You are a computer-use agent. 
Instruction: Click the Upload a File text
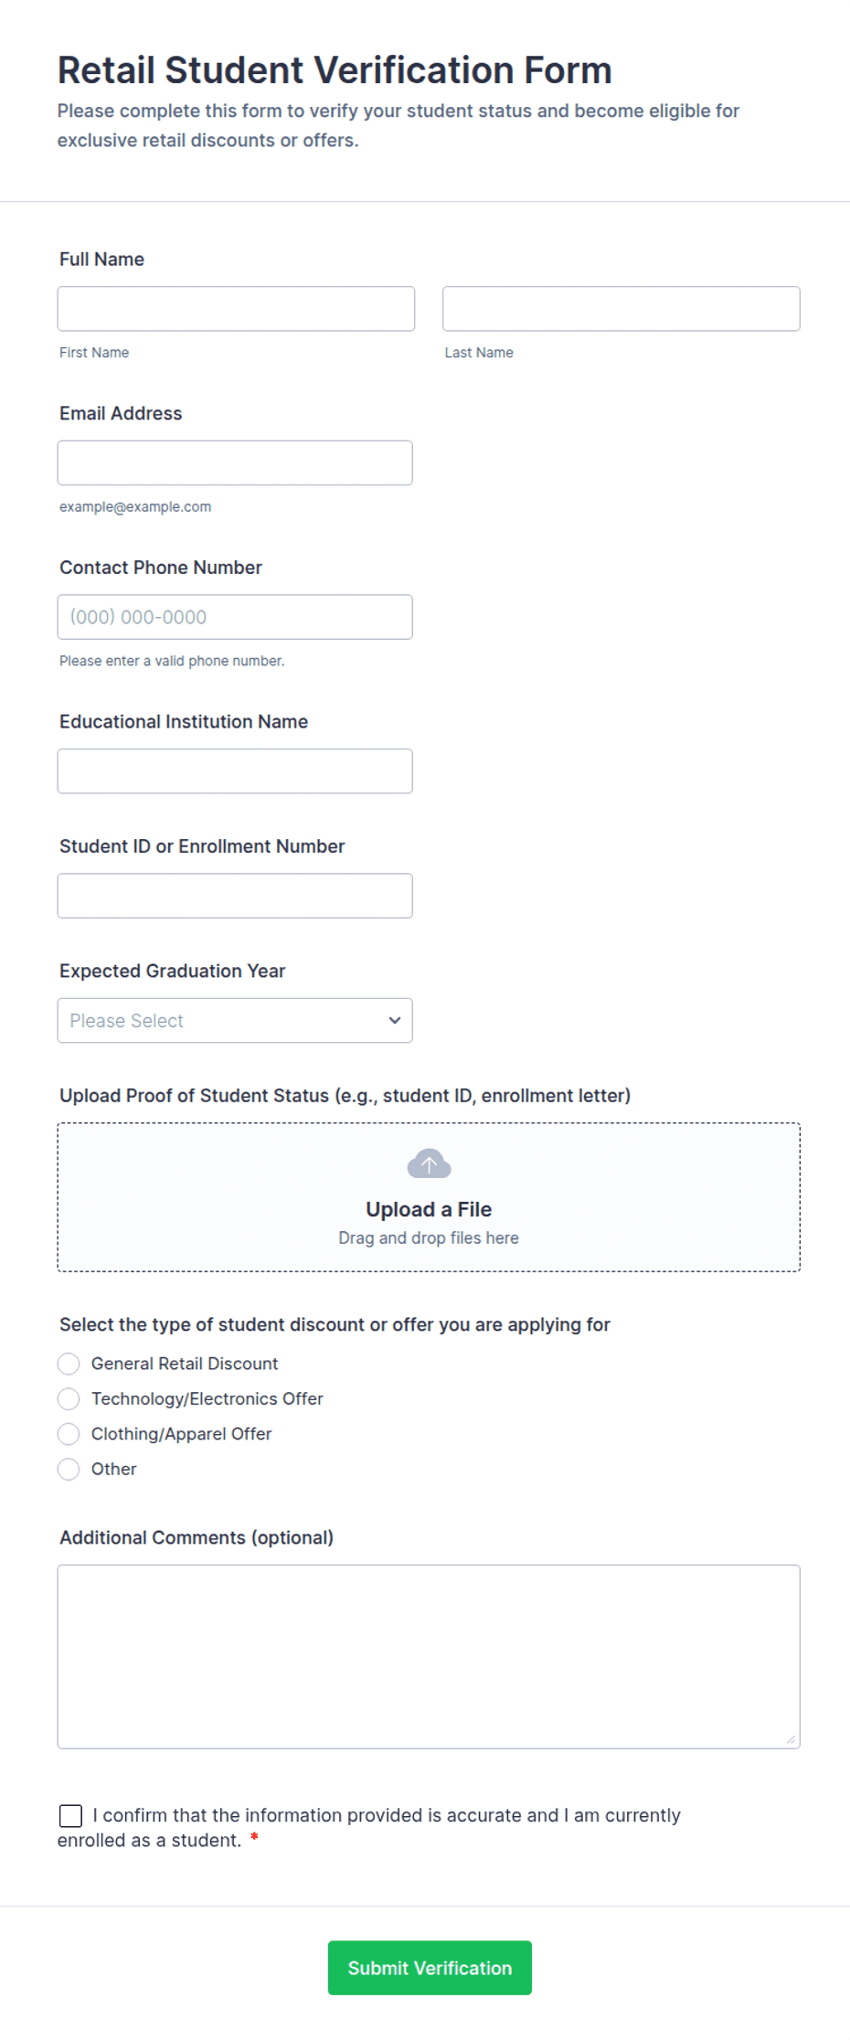point(429,1209)
